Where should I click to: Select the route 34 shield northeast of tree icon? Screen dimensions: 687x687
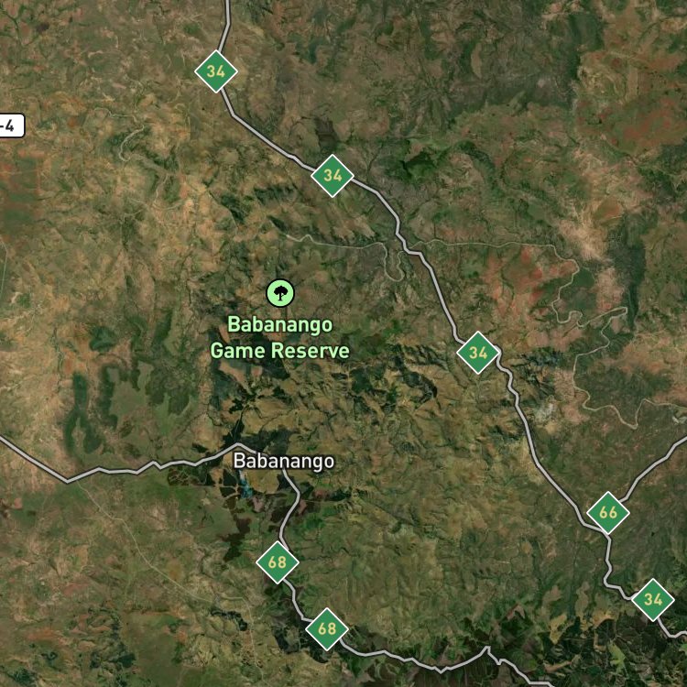(333, 176)
